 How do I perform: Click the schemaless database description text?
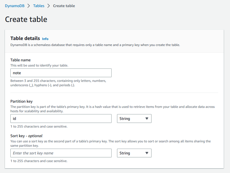95,45
